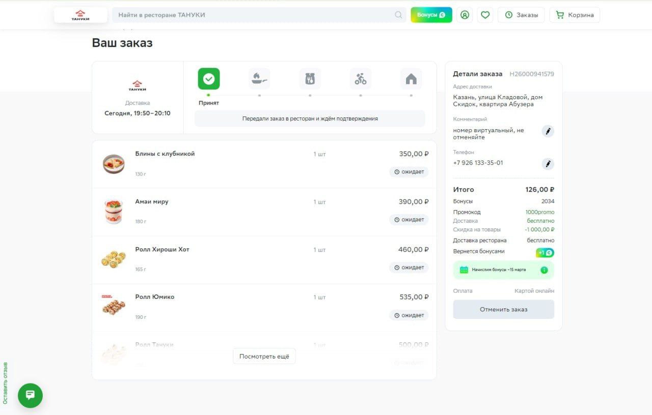Click the green checkmark accepted status icon
This screenshot has width=652, height=415.
pos(209,79)
